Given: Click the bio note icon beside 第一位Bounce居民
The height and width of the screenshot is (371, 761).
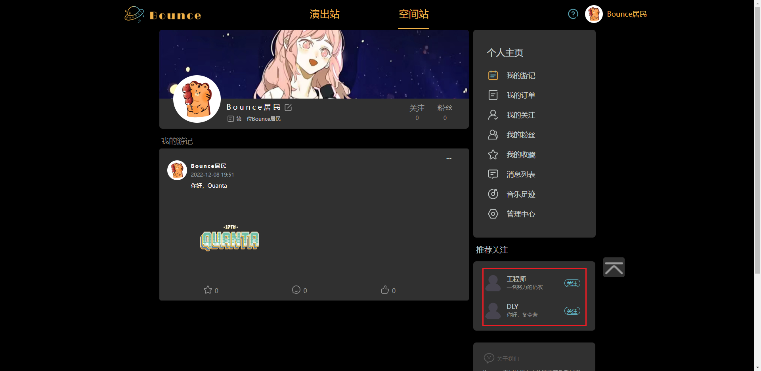Looking at the screenshot, I should [x=231, y=119].
